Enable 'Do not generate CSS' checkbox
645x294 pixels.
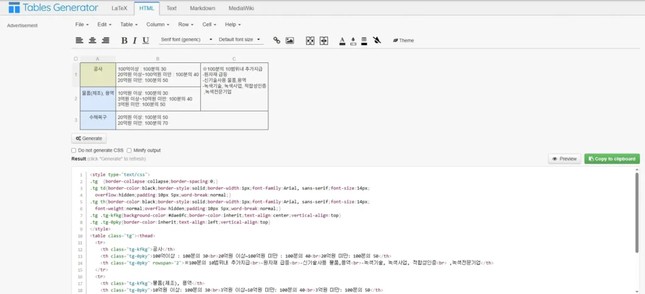point(74,150)
